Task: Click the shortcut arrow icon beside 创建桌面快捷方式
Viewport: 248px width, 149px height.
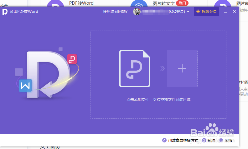Action: [x=164, y=140]
